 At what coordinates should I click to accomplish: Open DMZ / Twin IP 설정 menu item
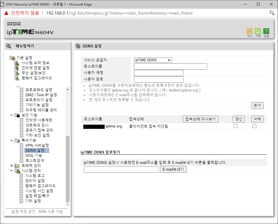point(41,95)
